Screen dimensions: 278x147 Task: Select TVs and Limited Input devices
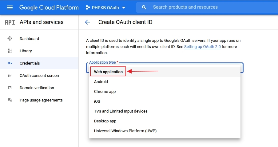pos(165,111)
